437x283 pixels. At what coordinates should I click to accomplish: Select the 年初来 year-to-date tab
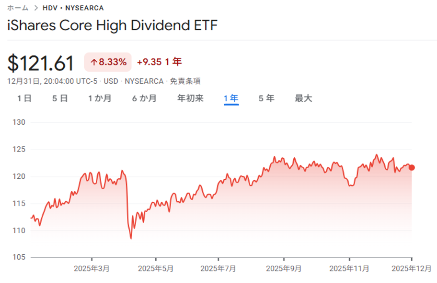click(x=190, y=98)
